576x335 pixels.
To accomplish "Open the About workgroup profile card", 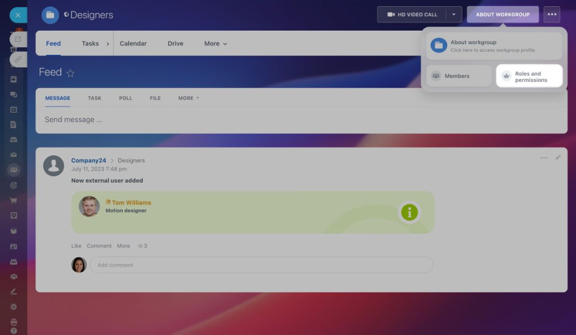I will (x=494, y=46).
